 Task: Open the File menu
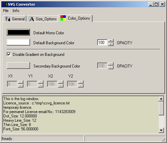(x=6, y=11)
